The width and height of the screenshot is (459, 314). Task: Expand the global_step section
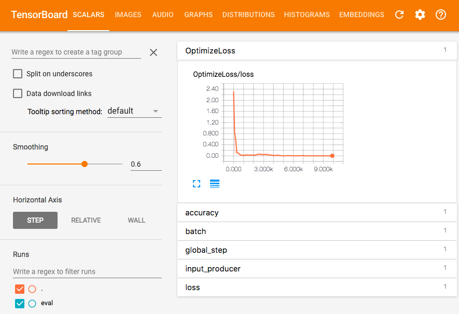[x=317, y=250]
